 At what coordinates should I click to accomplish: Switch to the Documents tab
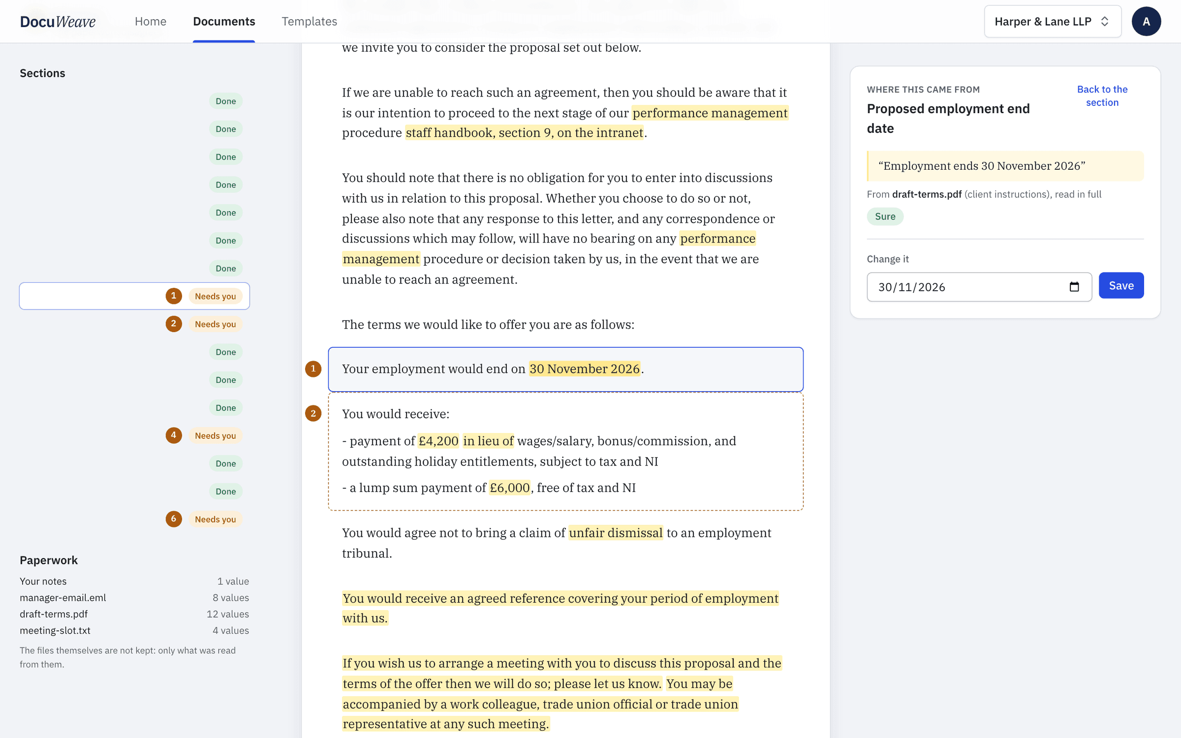(224, 22)
